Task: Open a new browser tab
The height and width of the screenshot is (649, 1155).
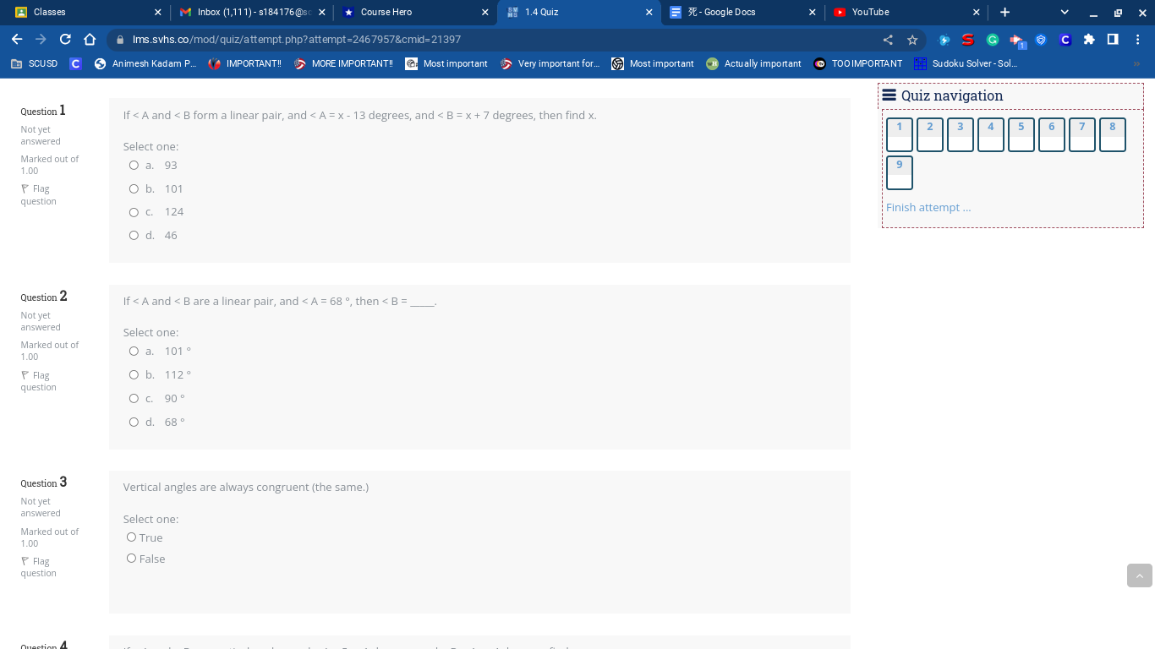Action: coord(1004,12)
